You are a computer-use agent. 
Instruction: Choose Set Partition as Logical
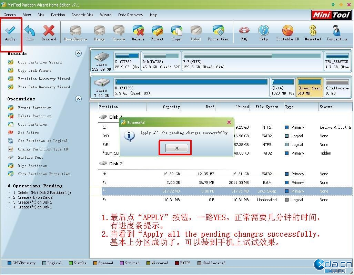pyautogui.click(x=43, y=141)
